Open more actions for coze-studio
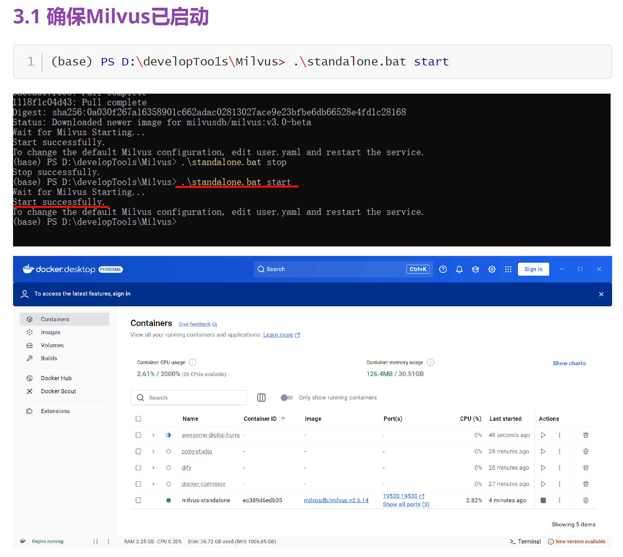This screenshot has width=623, height=557. coord(559,451)
